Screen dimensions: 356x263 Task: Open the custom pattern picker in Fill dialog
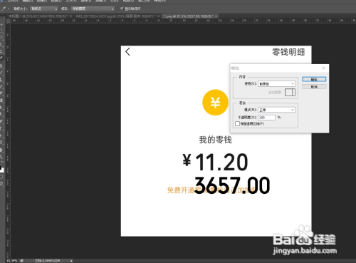click(290, 92)
